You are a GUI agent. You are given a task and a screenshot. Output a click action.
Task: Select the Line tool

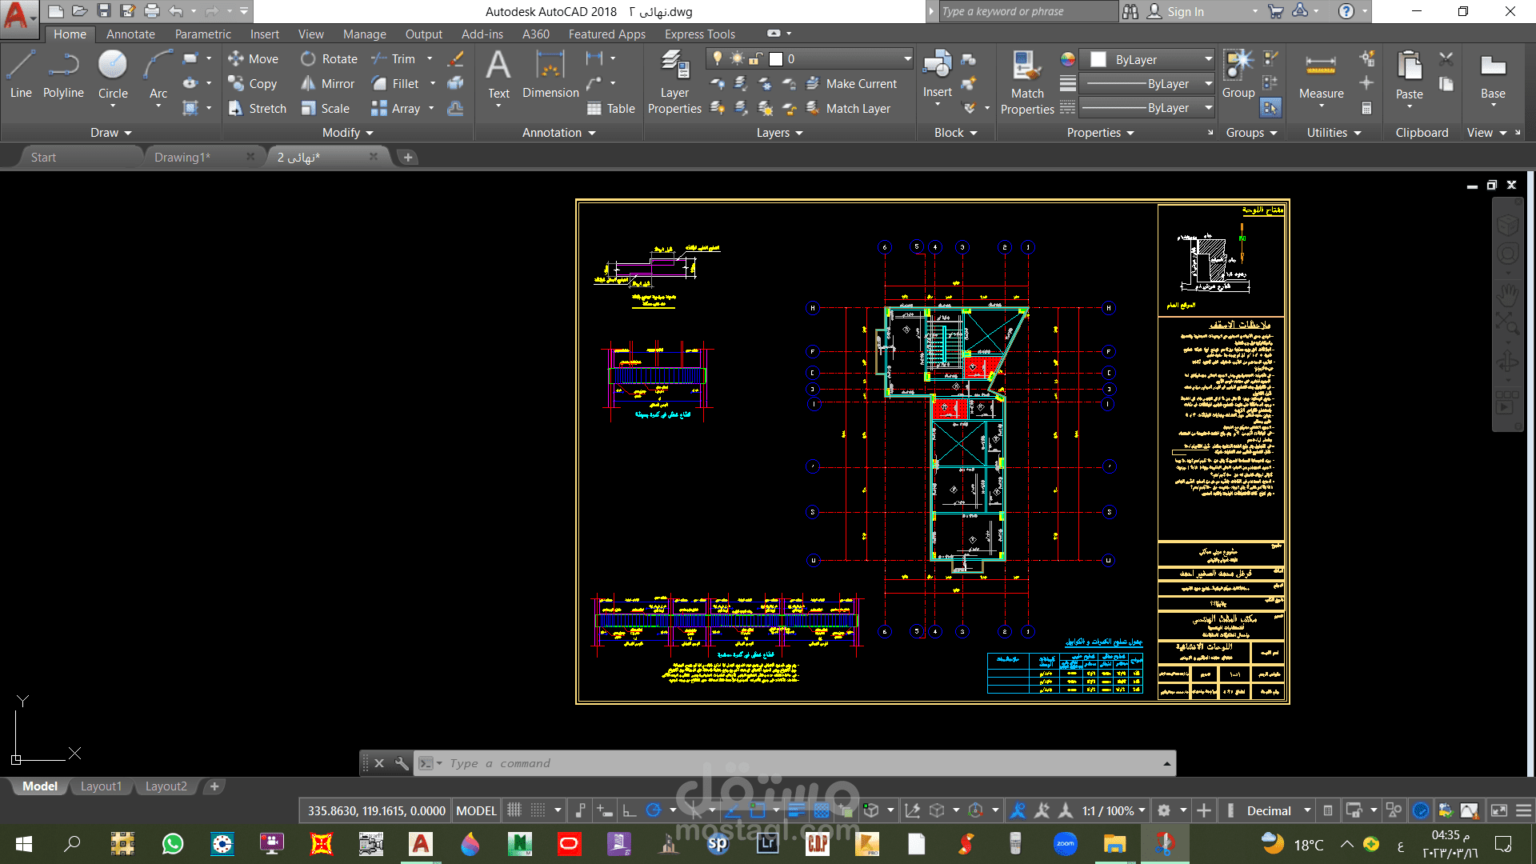point(21,74)
